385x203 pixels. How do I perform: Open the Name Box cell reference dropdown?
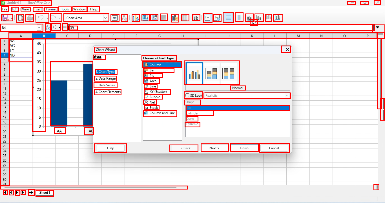(39, 27)
